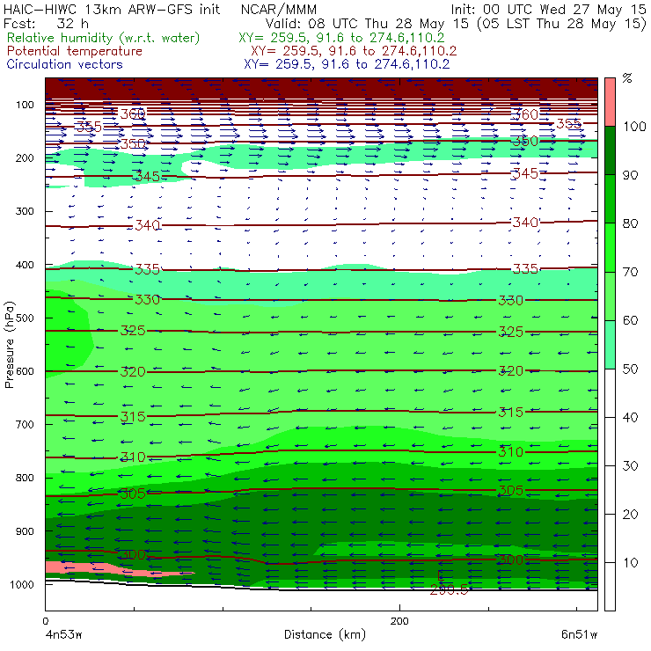Select the 'Potential temperature' legend label
The image size is (651, 651).
coord(74,51)
